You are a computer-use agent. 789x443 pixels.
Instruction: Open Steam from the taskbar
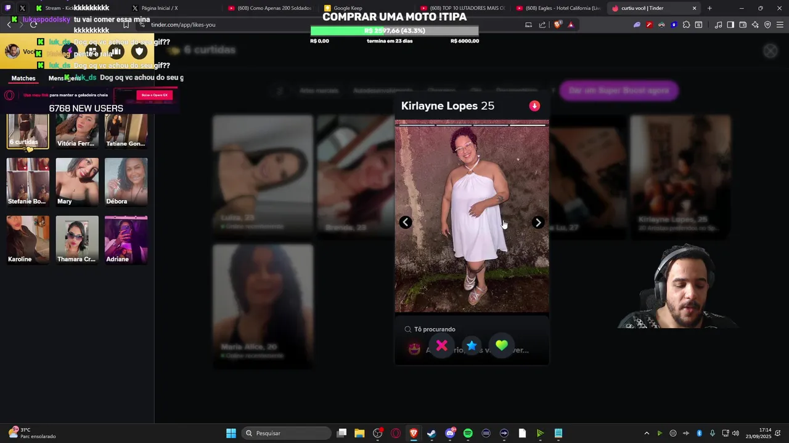pos(431,433)
